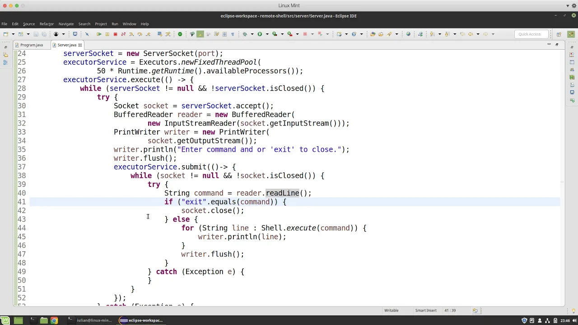Click the New Java Package icon
Screen dimensions: 578x325
click(x=339, y=34)
